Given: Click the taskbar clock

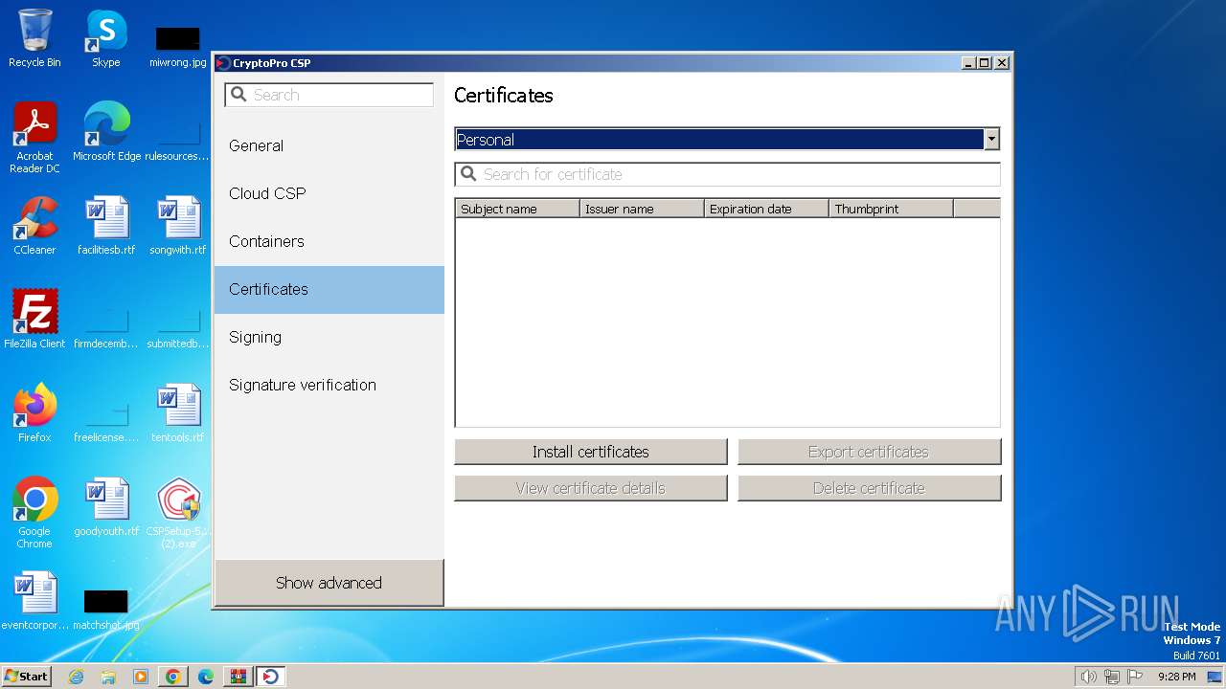Looking at the screenshot, I should coord(1176,677).
